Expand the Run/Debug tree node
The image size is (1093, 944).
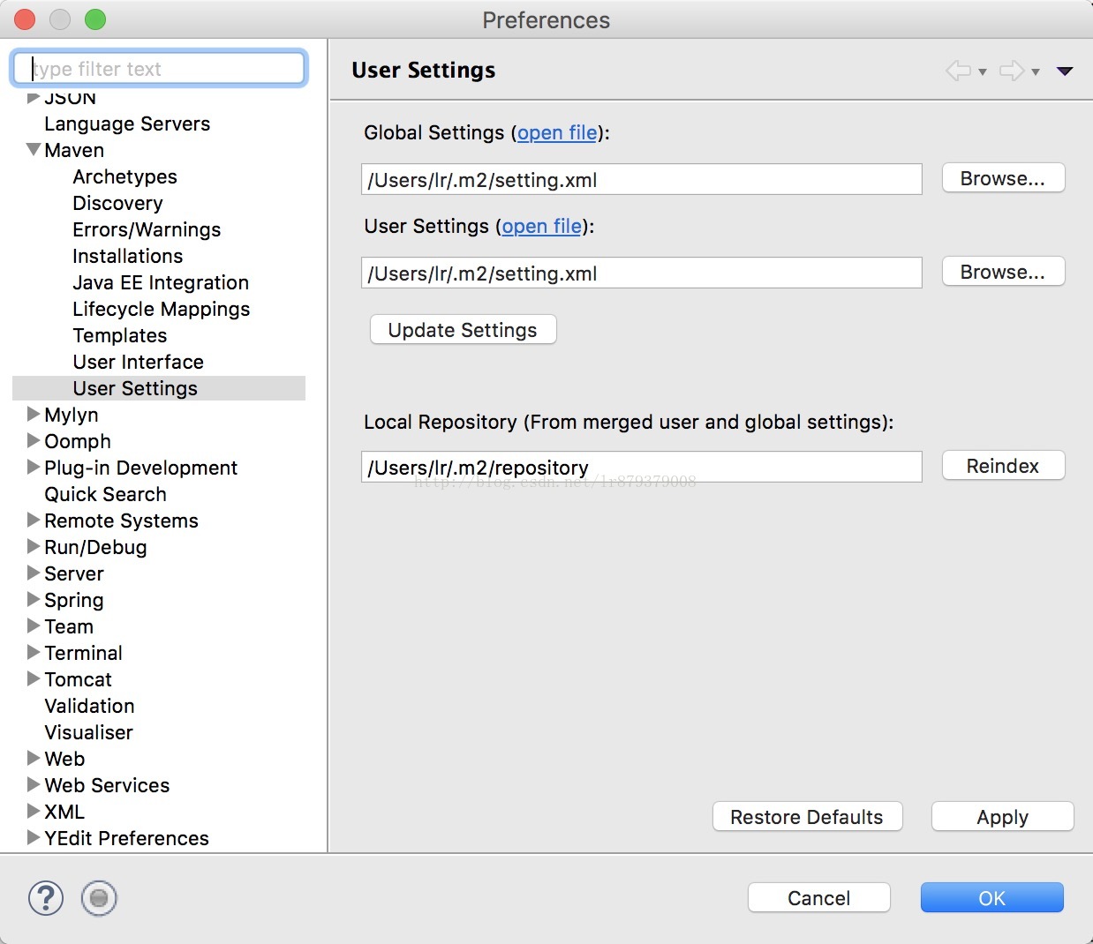(x=34, y=546)
